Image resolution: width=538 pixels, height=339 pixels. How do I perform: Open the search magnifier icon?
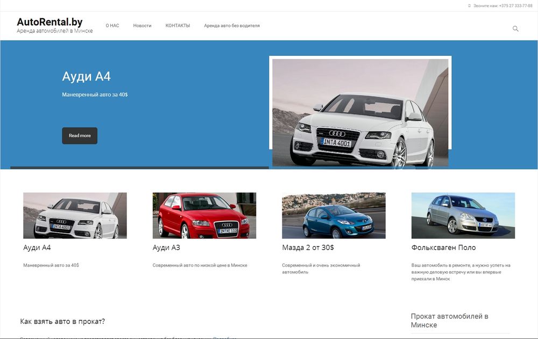point(515,28)
